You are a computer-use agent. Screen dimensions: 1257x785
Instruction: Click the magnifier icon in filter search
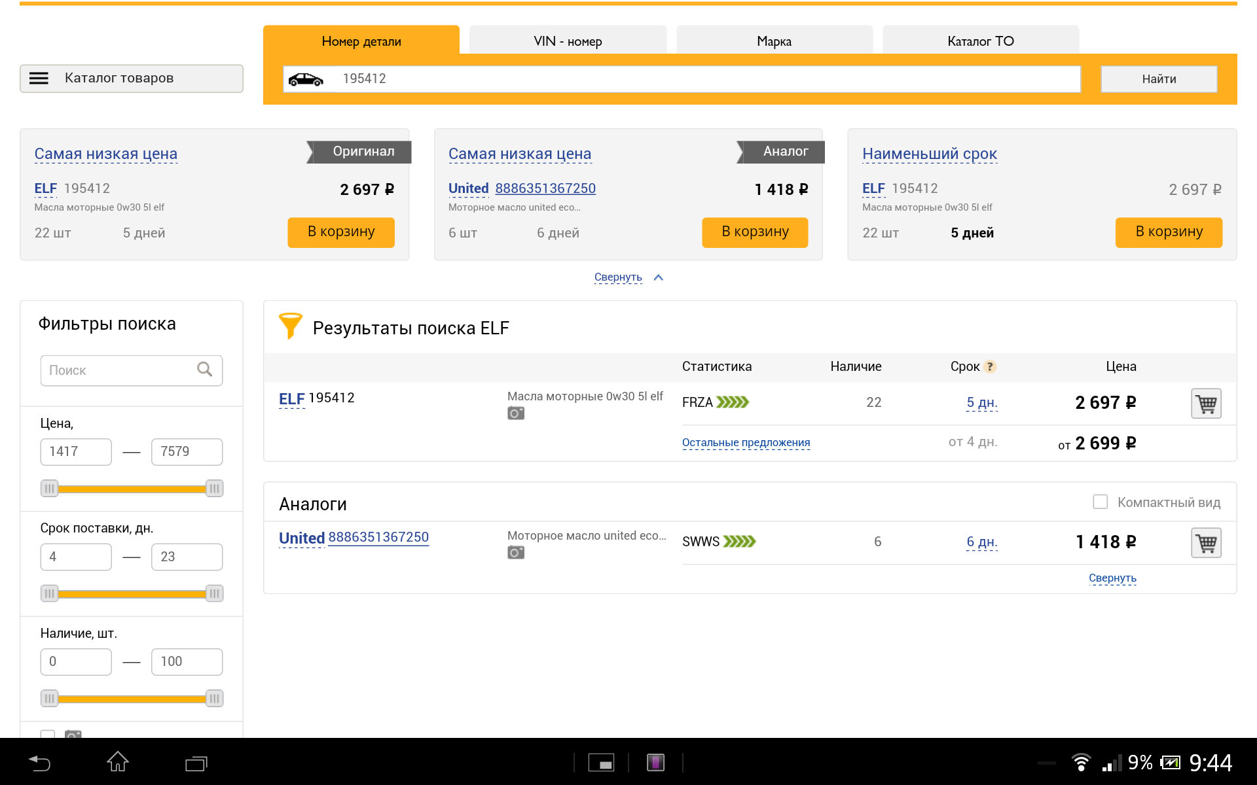(205, 370)
